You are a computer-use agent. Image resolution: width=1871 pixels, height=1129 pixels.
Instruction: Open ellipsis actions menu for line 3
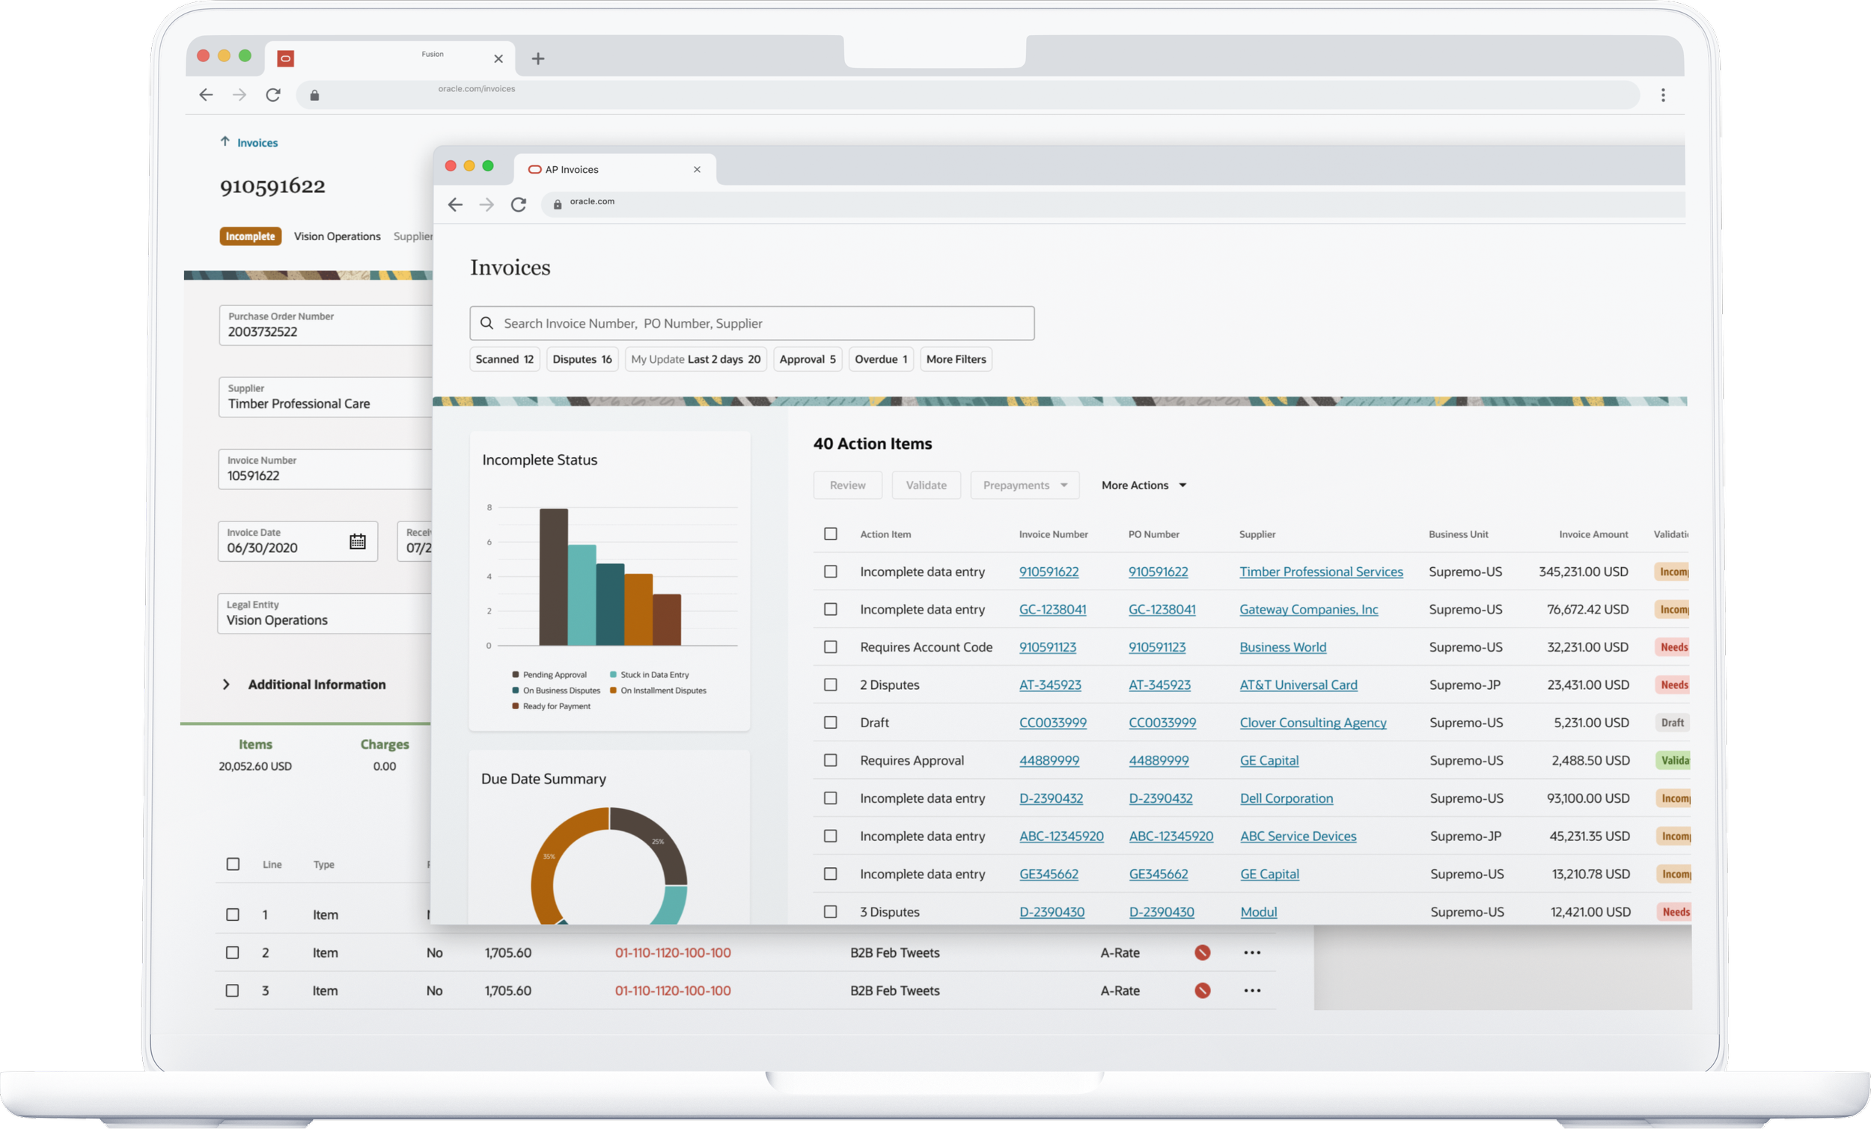pos(1252,990)
